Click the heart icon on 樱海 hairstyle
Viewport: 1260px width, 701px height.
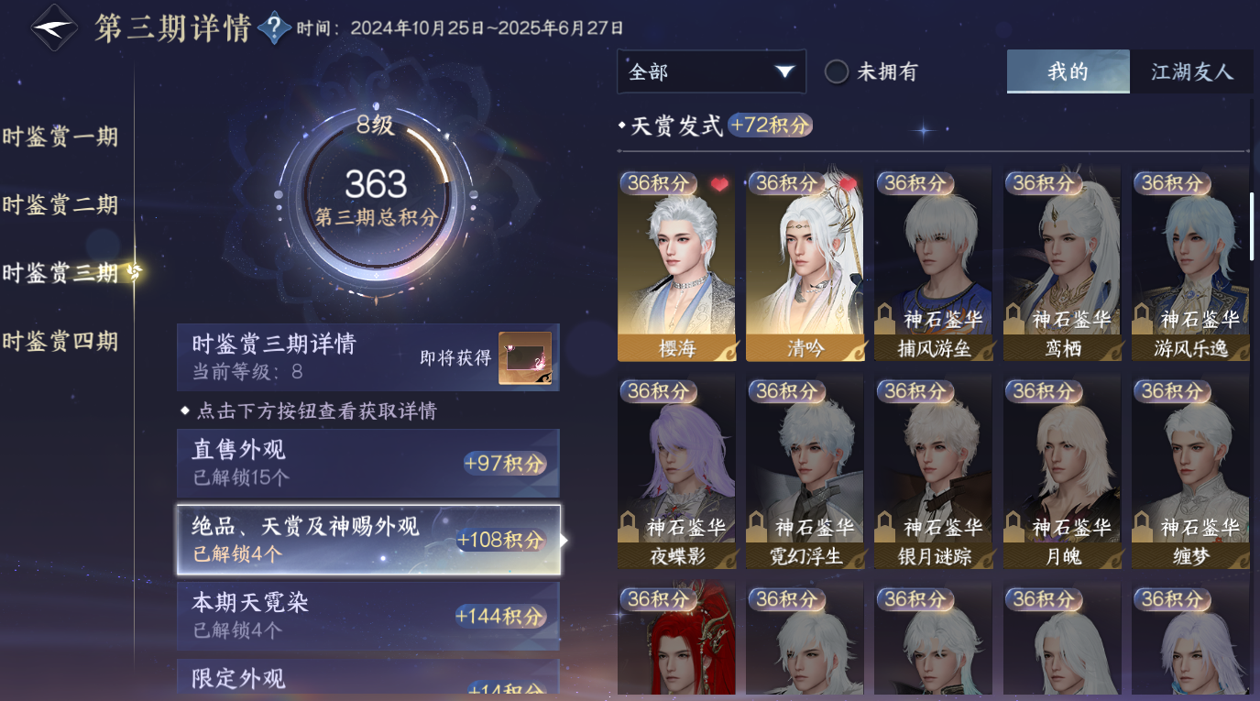[x=719, y=185]
